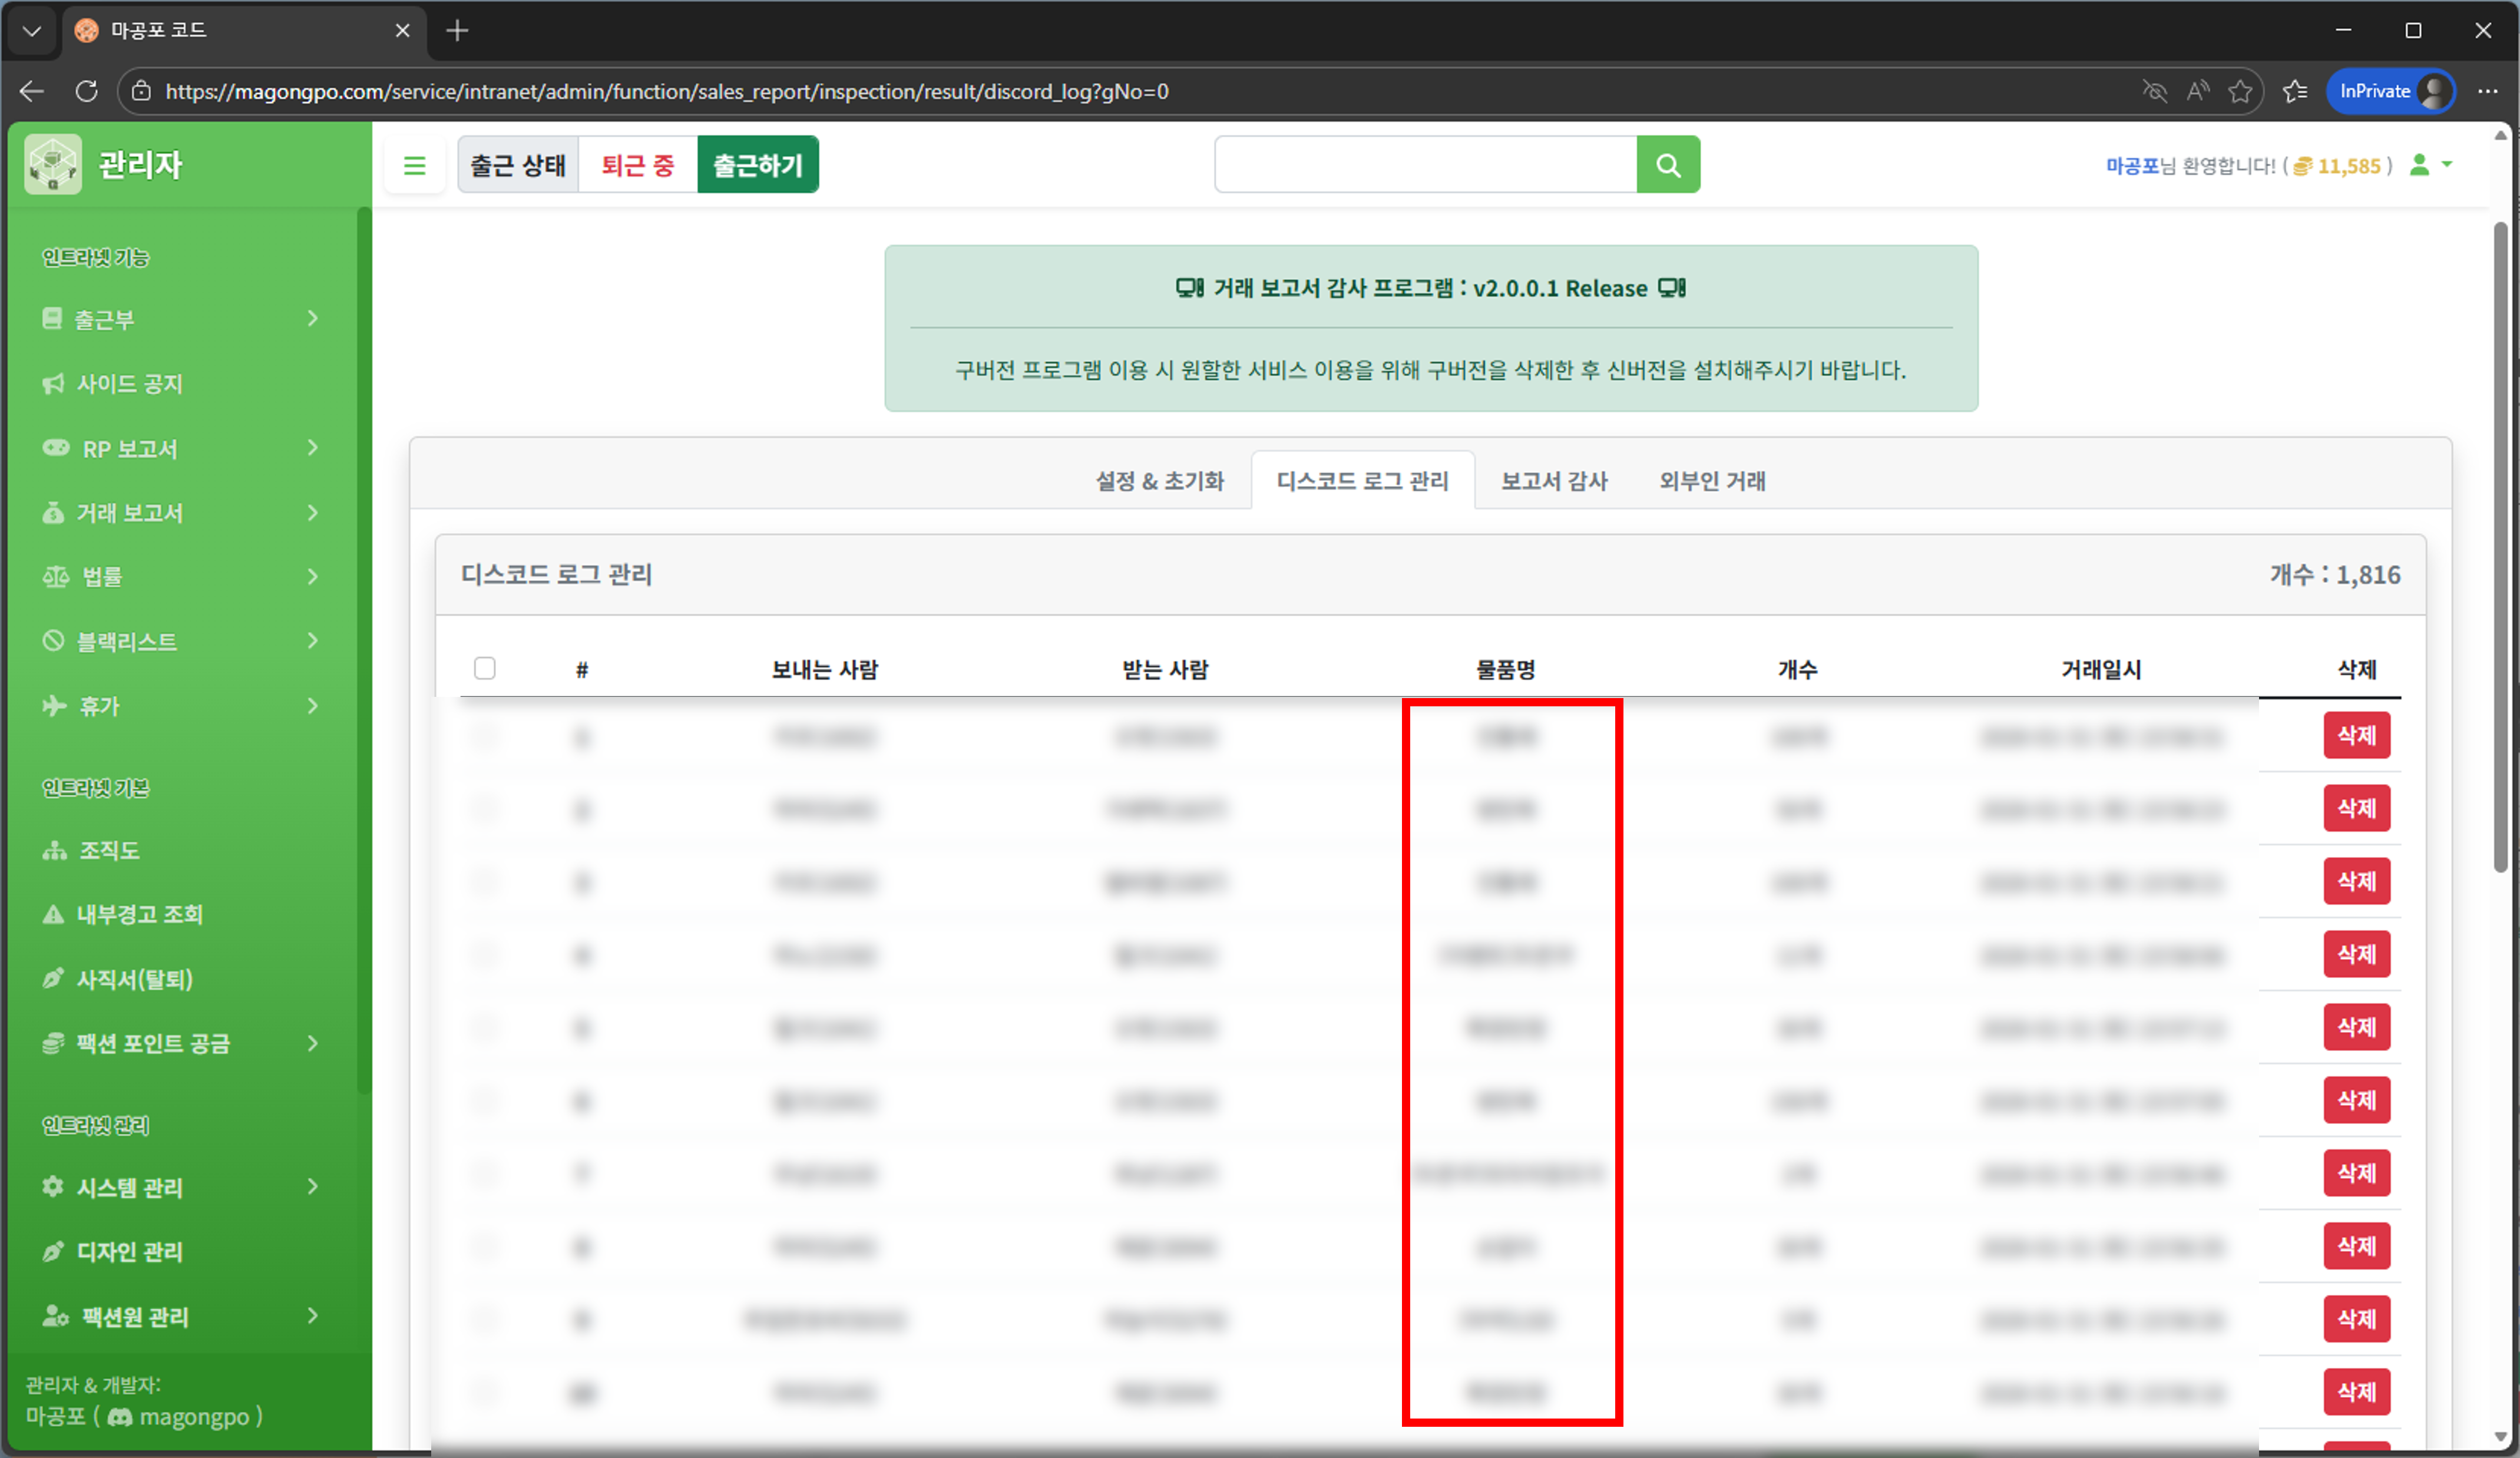Select the 출근부 attendance book icon in sidebar
Viewport: 2520px width, 1458px height.
[x=54, y=318]
